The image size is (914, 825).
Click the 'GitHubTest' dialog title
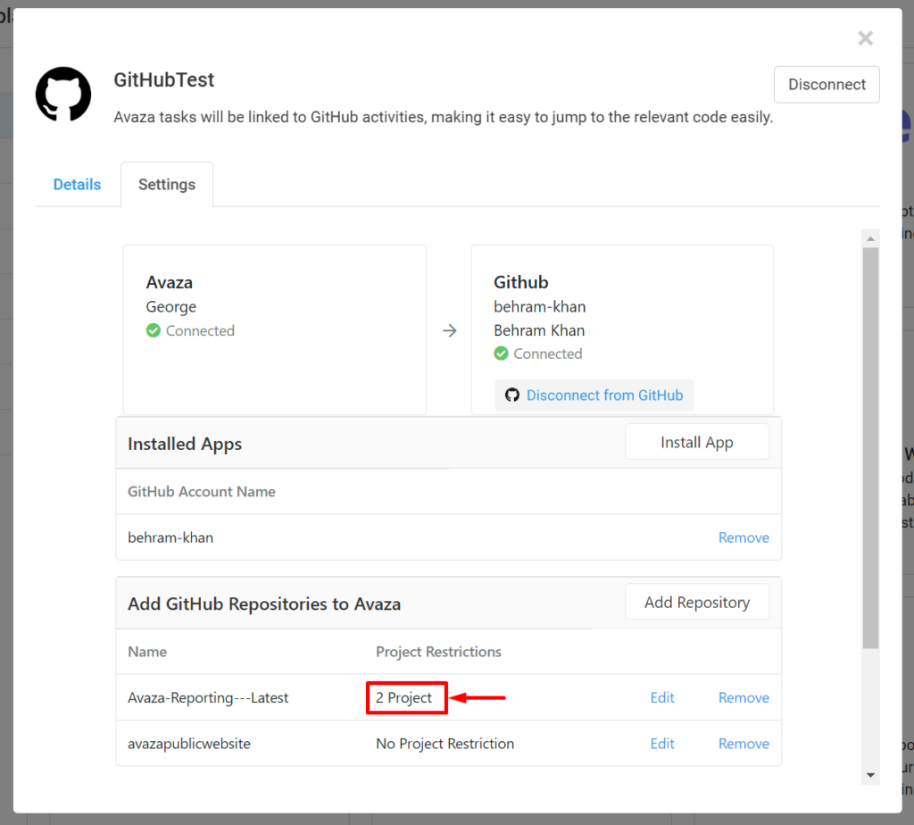(164, 79)
